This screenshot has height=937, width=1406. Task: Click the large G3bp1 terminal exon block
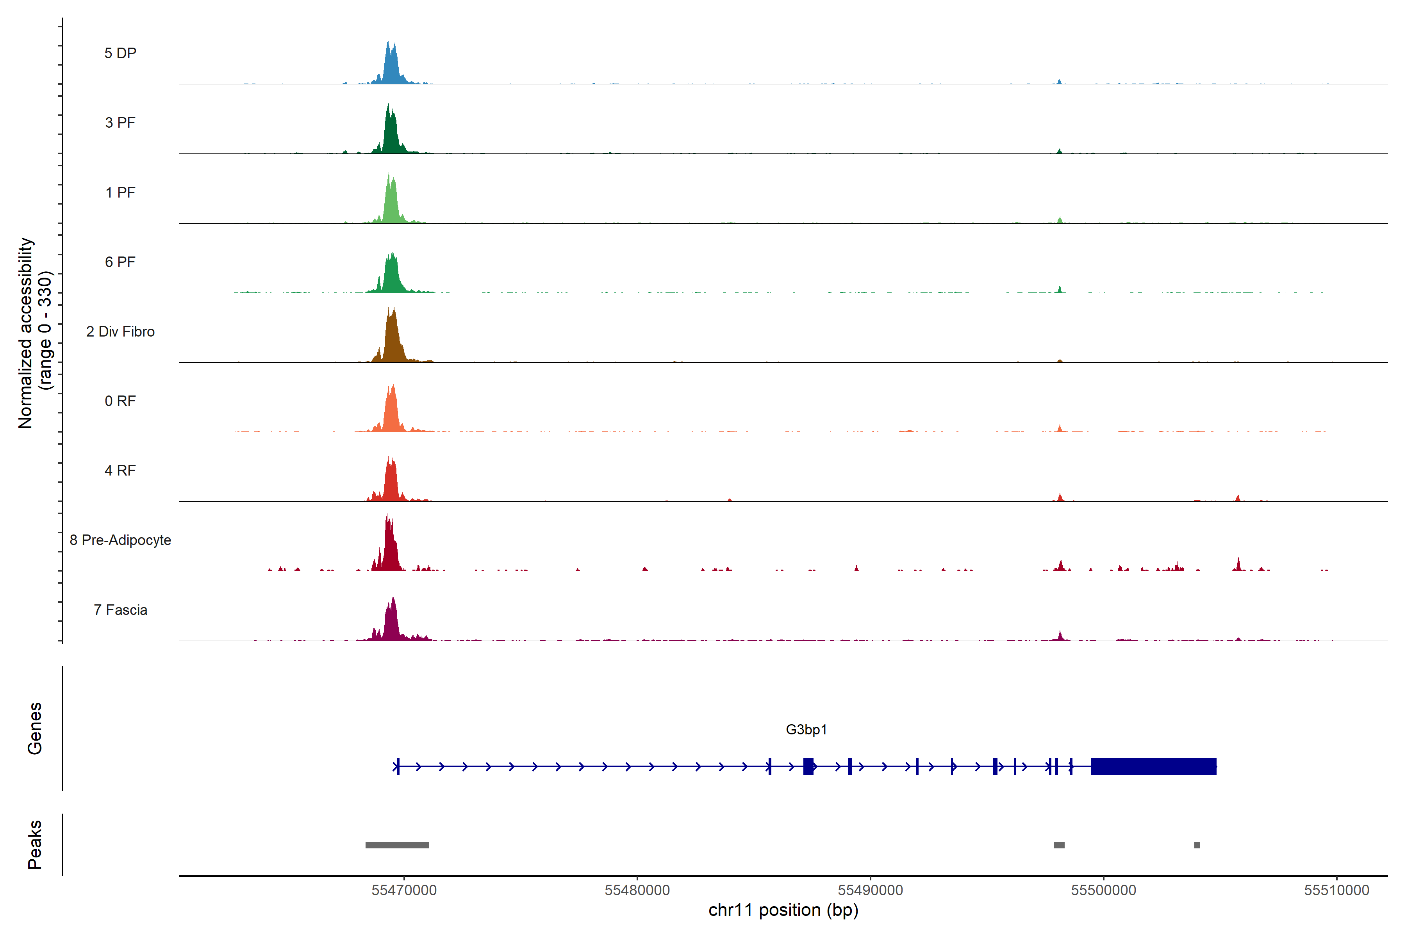point(1153,766)
